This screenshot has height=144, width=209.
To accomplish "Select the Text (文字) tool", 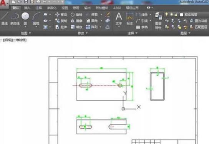I will tap(119, 19).
